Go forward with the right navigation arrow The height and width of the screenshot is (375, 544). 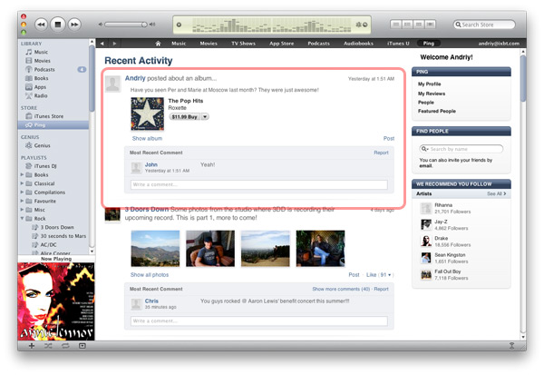[x=114, y=44]
